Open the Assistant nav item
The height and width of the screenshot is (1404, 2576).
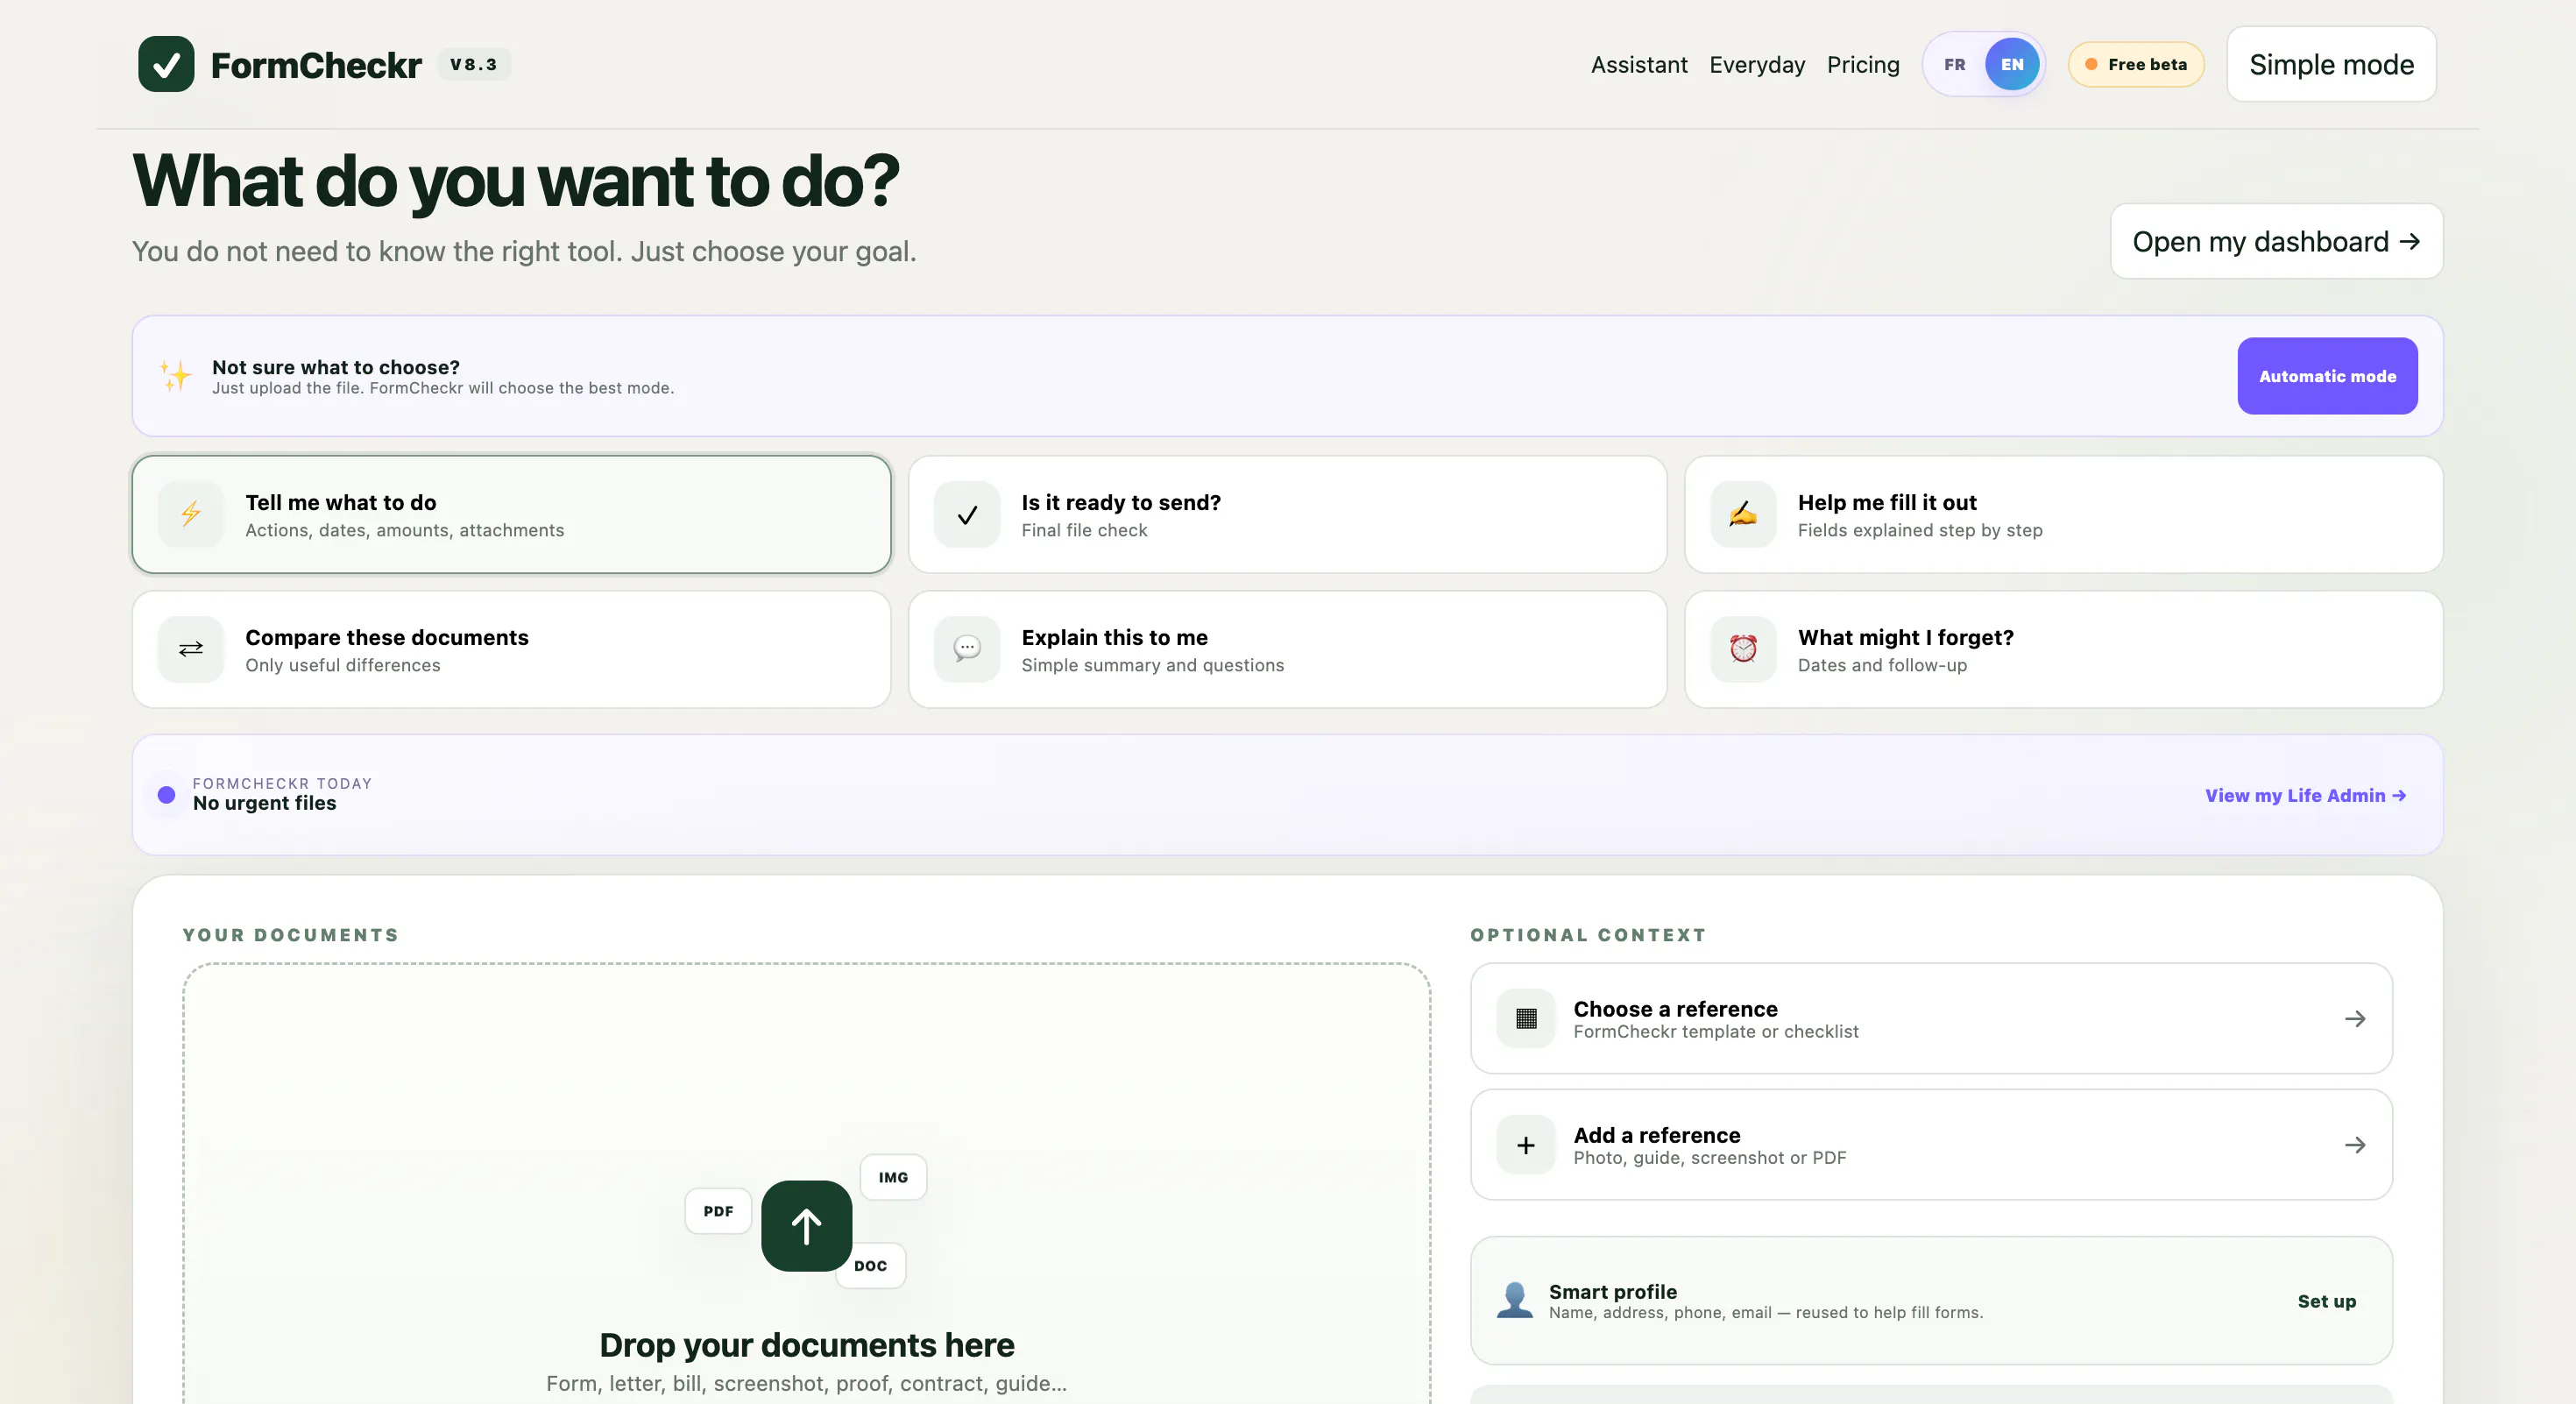point(1639,64)
